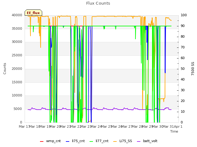
Task: Click the Mar 20 date tick label
Action: (x=55, y=126)
